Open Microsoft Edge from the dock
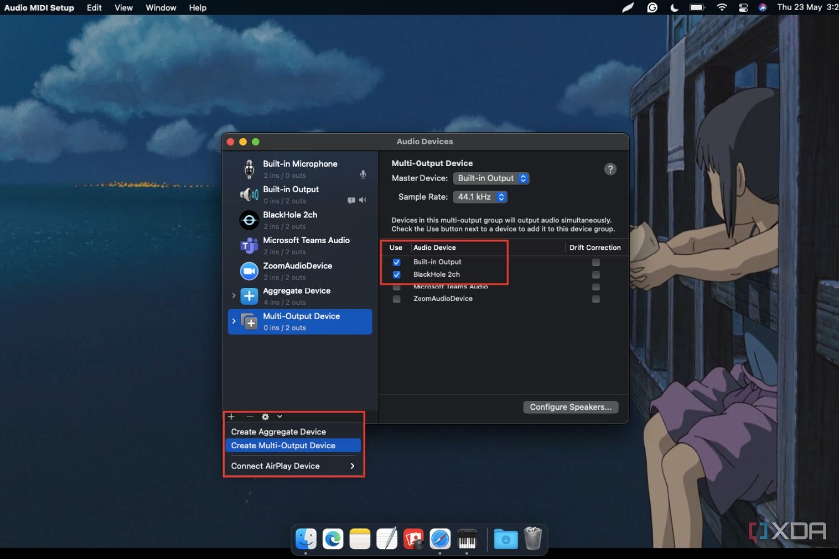Screen dimensions: 839x559 (x=333, y=539)
